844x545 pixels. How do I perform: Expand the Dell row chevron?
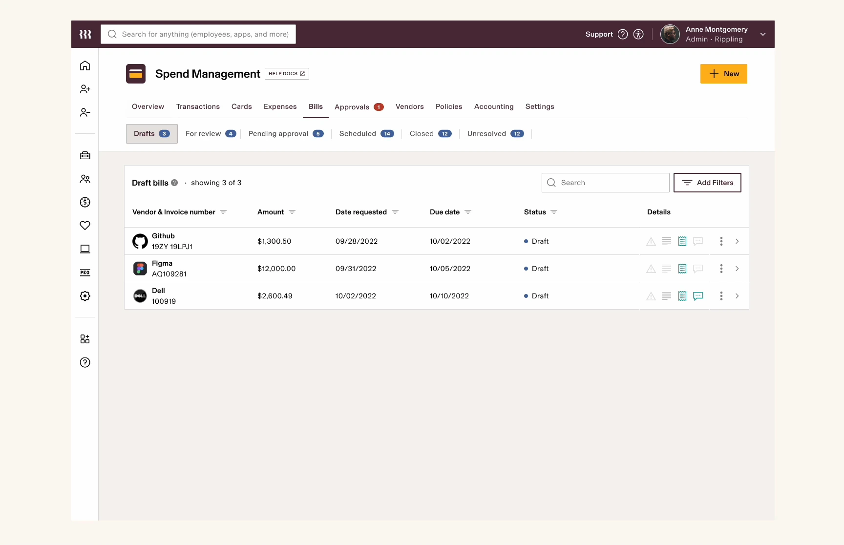click(737, 296)
